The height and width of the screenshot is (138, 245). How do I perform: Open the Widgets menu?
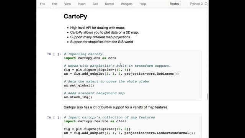126,4
